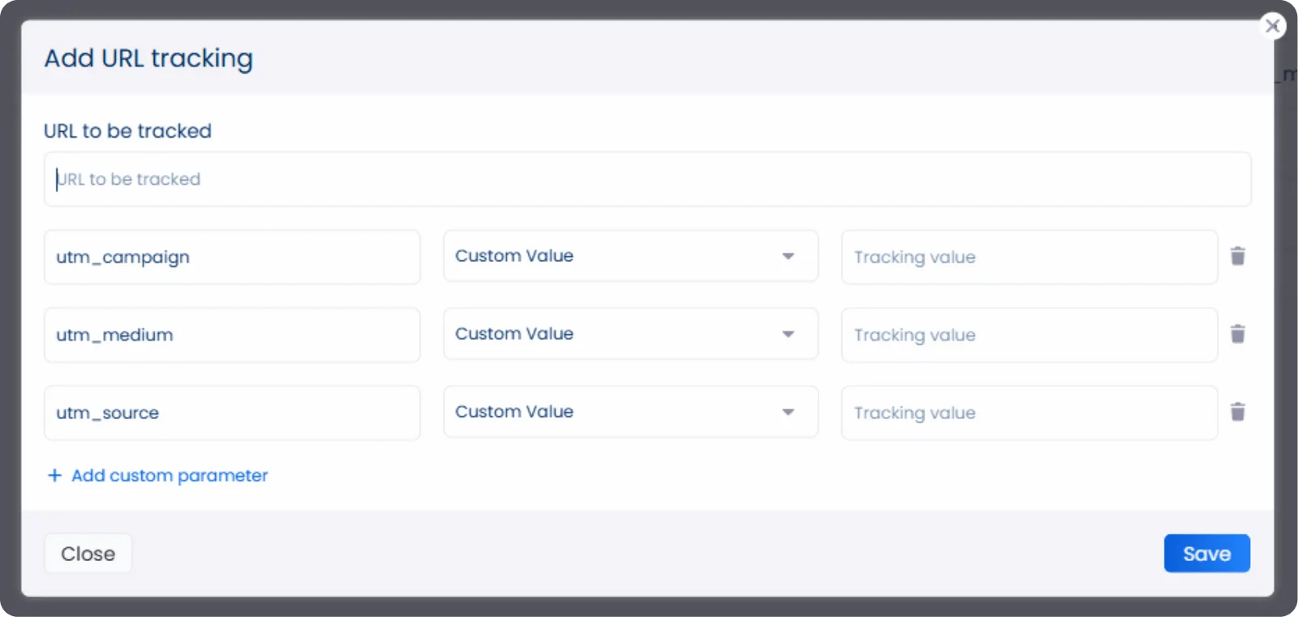
Task: Focus the URL to be tracked field
Action: pos(647,179)
